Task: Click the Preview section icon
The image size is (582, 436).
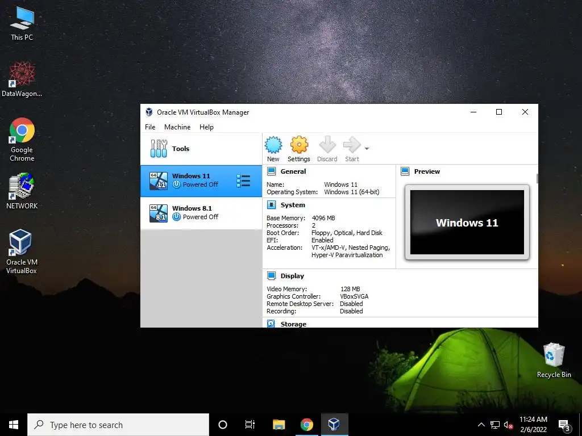Action: click(405, 171)
